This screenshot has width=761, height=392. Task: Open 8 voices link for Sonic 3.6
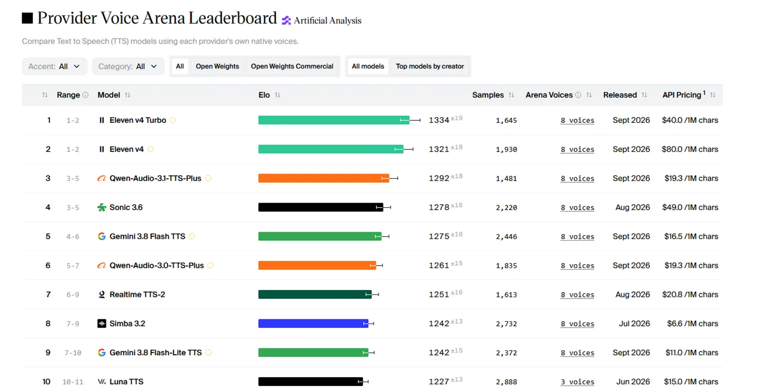pos(577,208)
